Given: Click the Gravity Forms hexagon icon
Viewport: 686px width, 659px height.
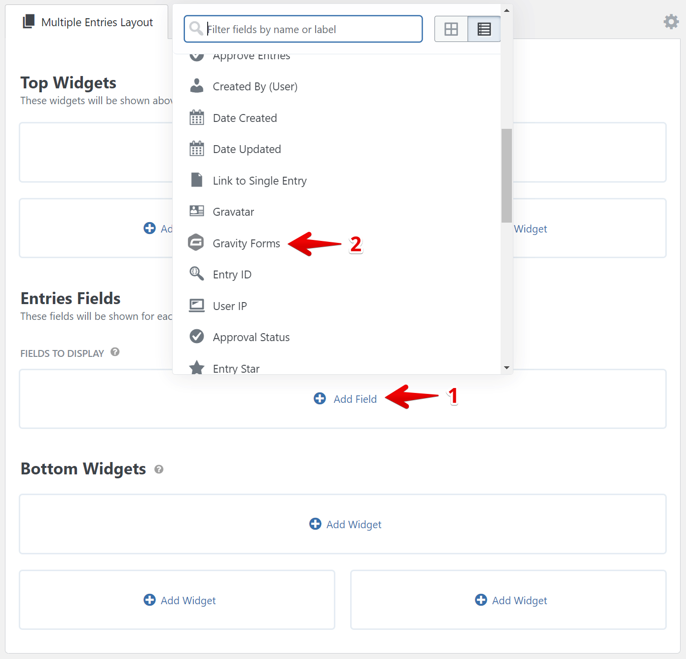Looking at the screenshot, I should pyautogui.click(x=196, y=242).
